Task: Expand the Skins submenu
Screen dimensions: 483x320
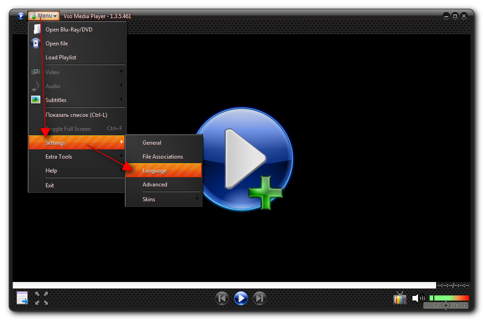Action: 163,199
